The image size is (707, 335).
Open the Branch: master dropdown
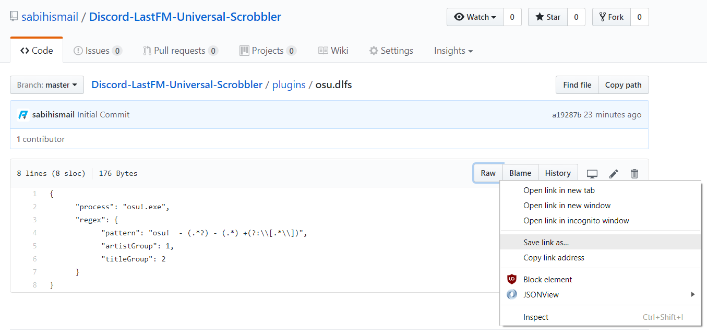[46, 85]
